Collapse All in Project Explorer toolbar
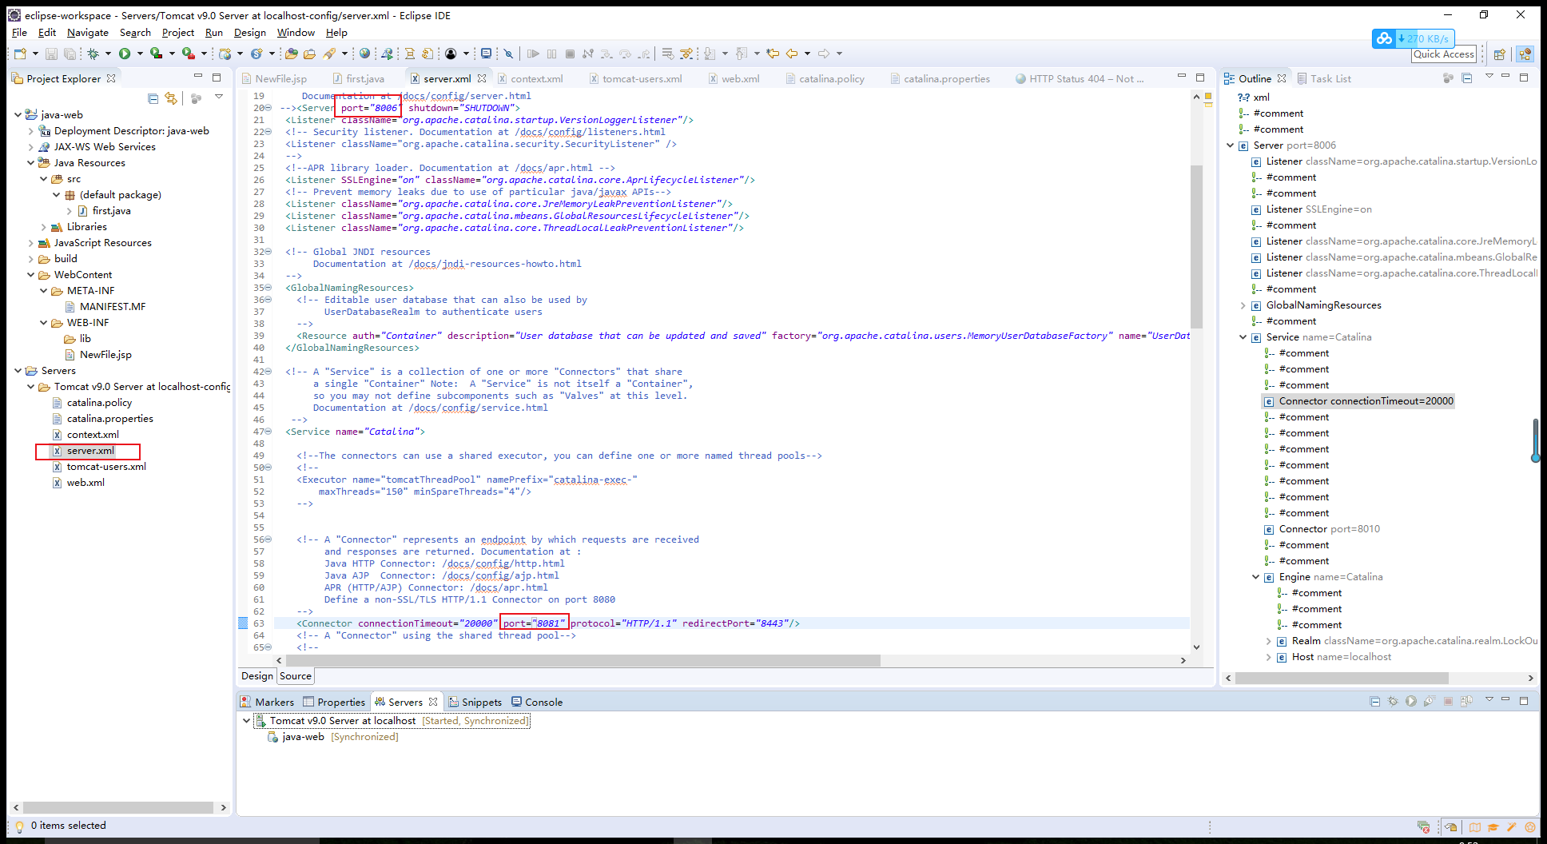This screenshot has height=844, width=1547. coord(153,98)
